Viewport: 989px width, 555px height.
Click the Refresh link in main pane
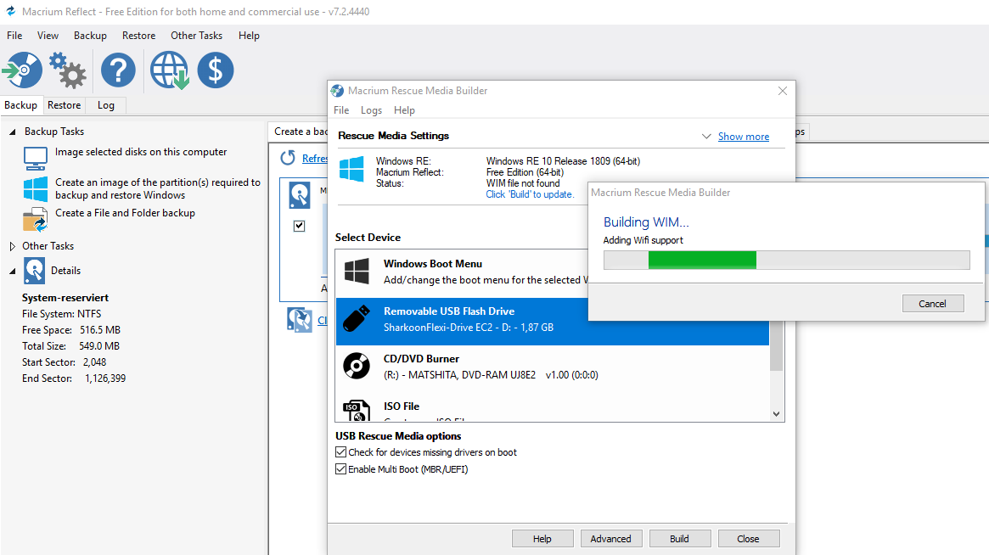pos(315,159)
